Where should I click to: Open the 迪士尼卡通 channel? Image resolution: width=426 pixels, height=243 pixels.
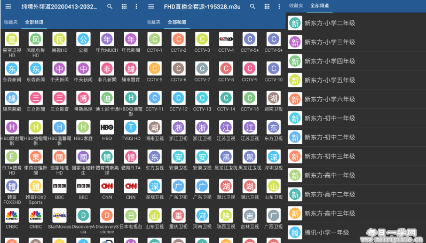click(x=107, y=101)
